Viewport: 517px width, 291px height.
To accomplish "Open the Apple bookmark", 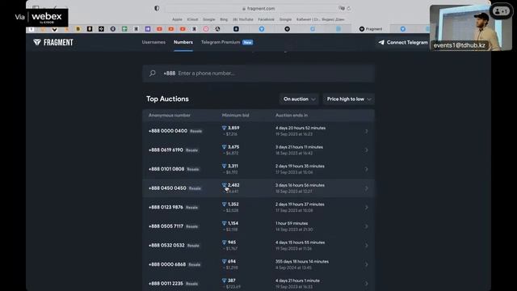I will 177,19.
